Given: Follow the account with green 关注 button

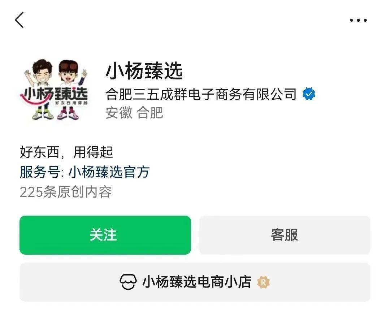Looking at the screenshot, I should coord(105,235).
